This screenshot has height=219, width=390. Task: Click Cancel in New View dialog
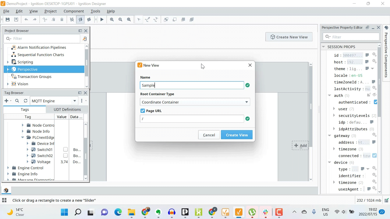click(x=209, y=135)
